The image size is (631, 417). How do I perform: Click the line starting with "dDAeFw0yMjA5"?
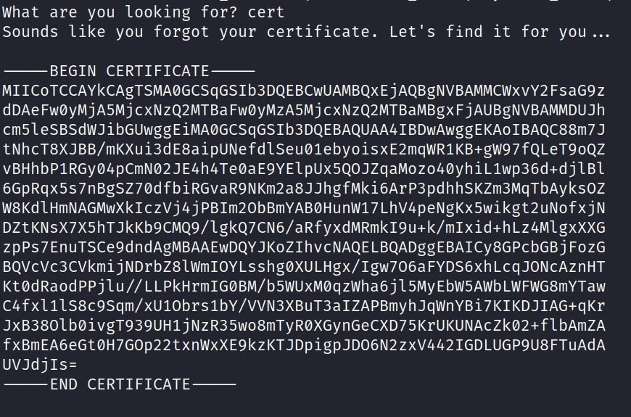point(303,110)
